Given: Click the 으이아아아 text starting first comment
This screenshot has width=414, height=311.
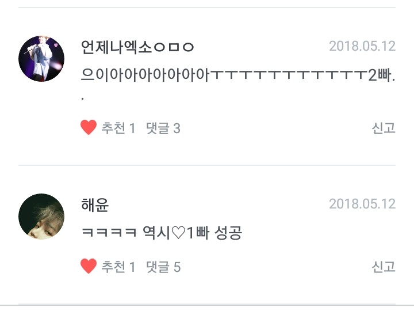Looking at the screenshot, I should pos(145,75).
